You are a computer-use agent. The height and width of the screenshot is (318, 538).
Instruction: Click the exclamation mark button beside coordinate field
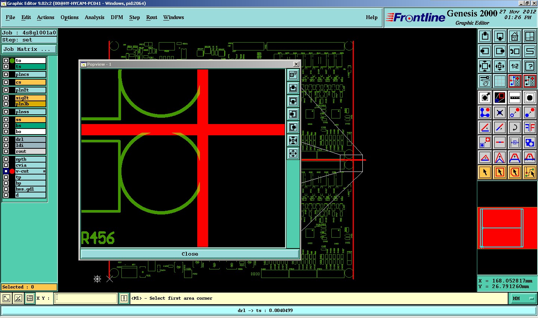point(124,298)
